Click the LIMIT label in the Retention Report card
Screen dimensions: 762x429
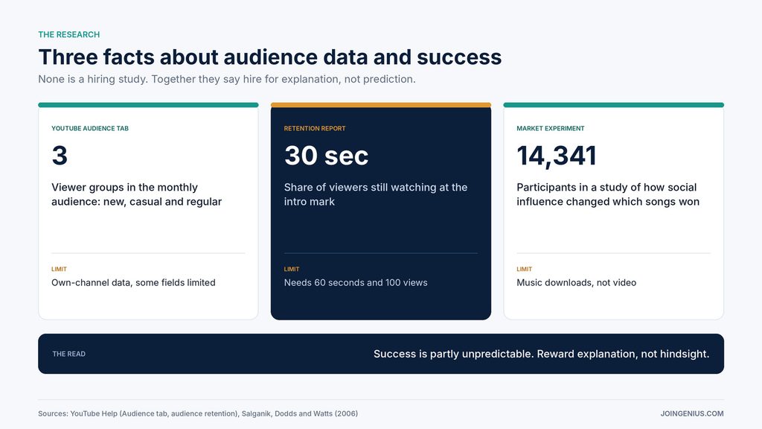click(x=292, y=269)
